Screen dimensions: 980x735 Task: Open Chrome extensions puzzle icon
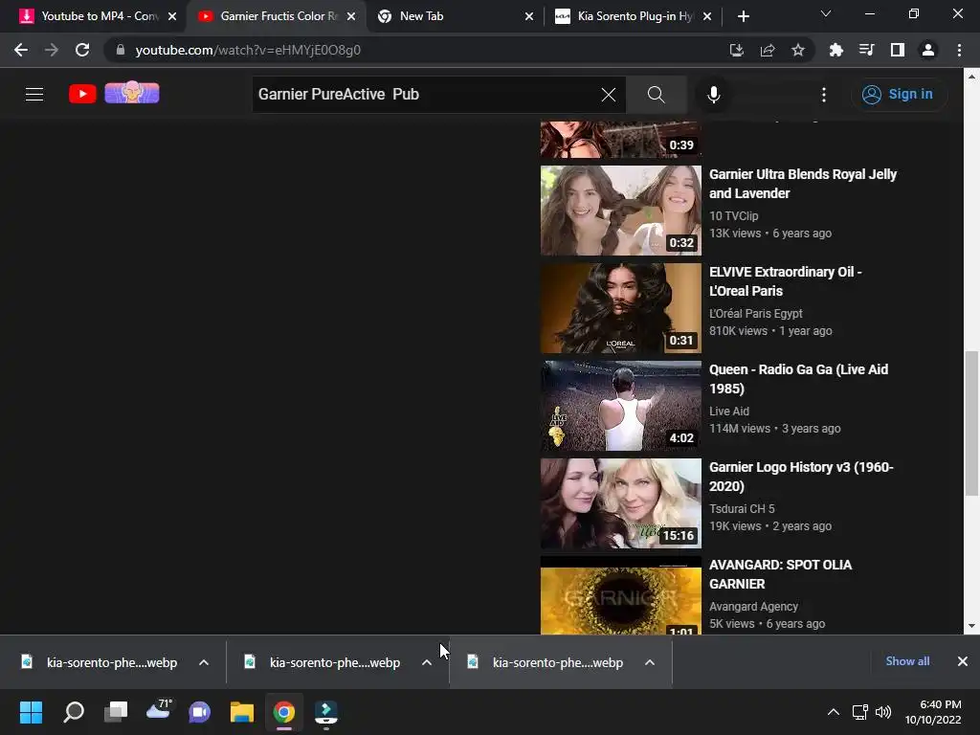coord(835,50)
